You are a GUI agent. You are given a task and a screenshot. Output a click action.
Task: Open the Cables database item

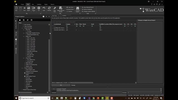[x=27, y=75]
